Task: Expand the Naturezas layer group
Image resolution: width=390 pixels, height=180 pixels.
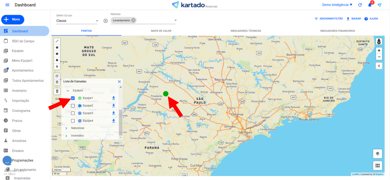Action: pos(67,128)
